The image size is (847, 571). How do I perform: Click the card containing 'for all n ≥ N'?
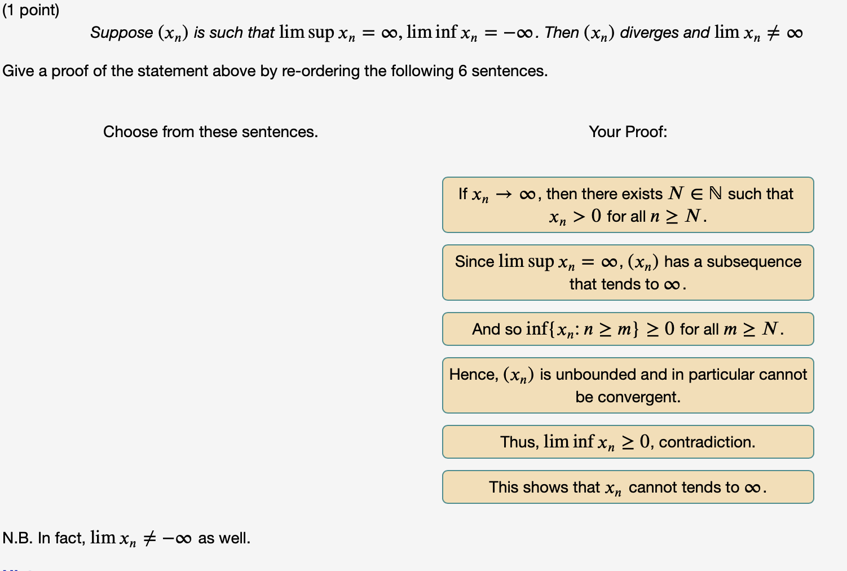pos(628,204)
